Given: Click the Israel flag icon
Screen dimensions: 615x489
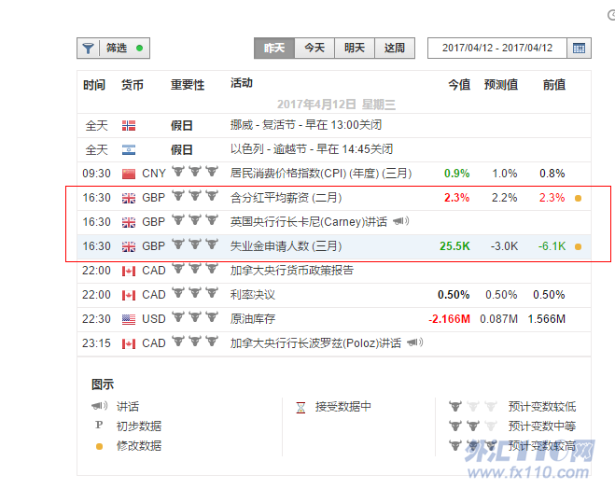Looking at the screenshot, I should pos(129,150).
